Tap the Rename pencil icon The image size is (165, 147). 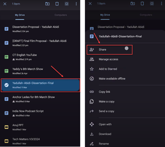pyautogui.click(x=92, y=144)
